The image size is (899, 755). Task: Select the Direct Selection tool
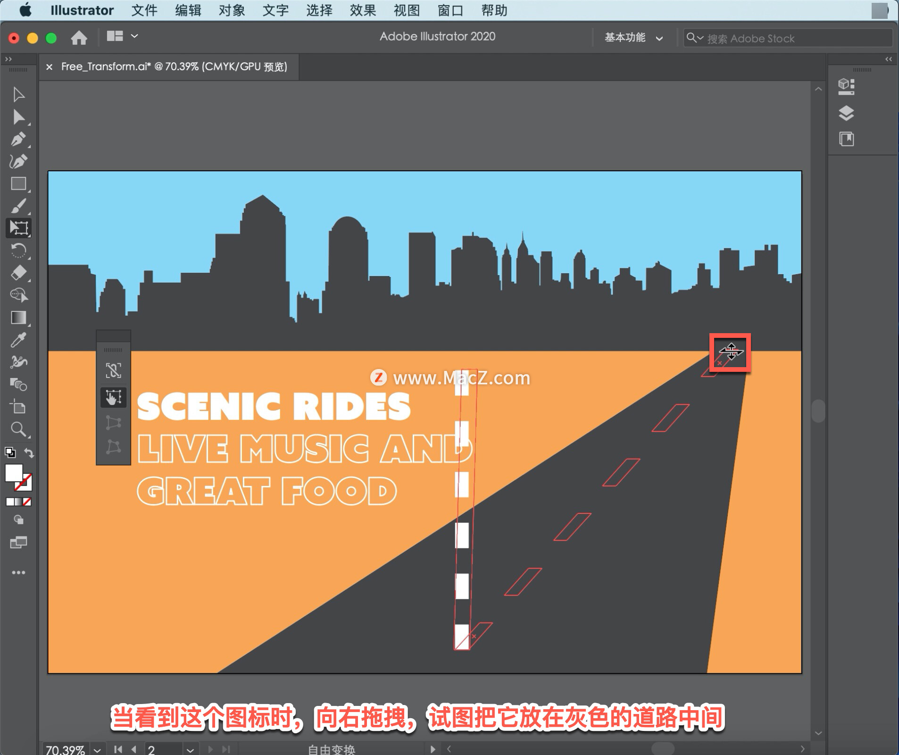(x=18, y=117)
